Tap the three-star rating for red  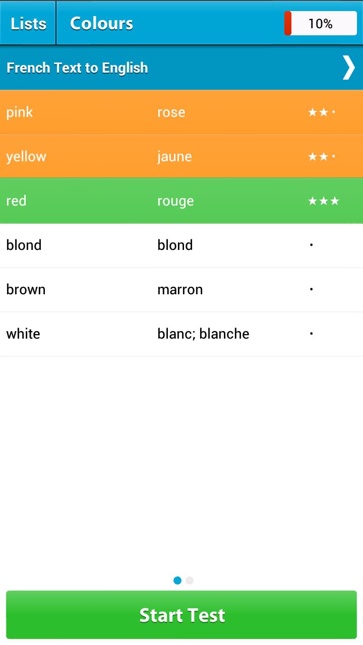324,201
